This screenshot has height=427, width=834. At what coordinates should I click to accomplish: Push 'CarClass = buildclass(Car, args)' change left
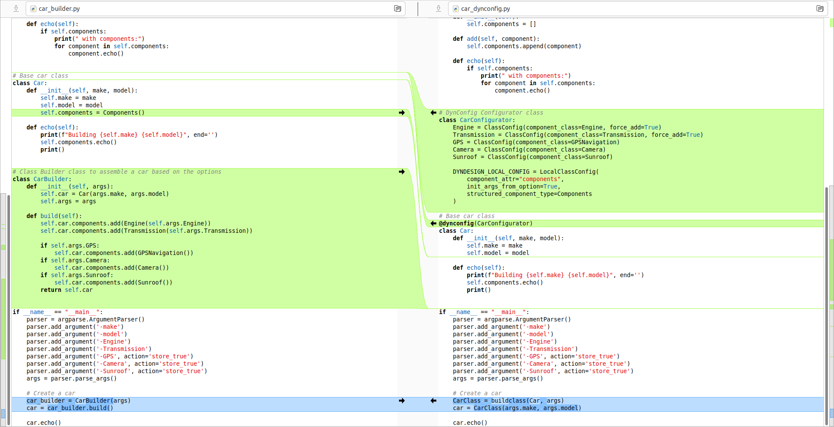(x=433, y=401)
